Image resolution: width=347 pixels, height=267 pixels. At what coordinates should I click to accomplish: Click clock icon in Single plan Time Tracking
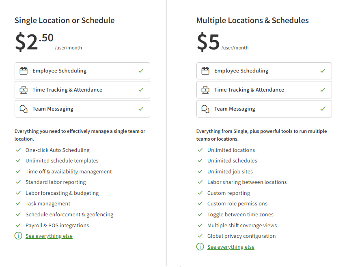[24, 90]
